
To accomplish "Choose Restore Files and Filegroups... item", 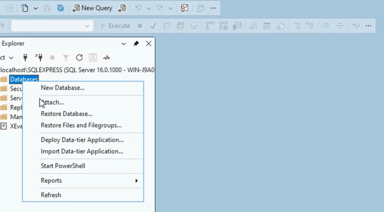I will tap(83, 125).
